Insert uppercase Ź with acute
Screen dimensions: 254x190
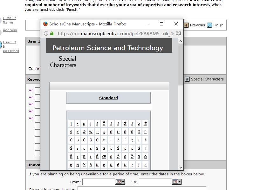click(146, 124)
